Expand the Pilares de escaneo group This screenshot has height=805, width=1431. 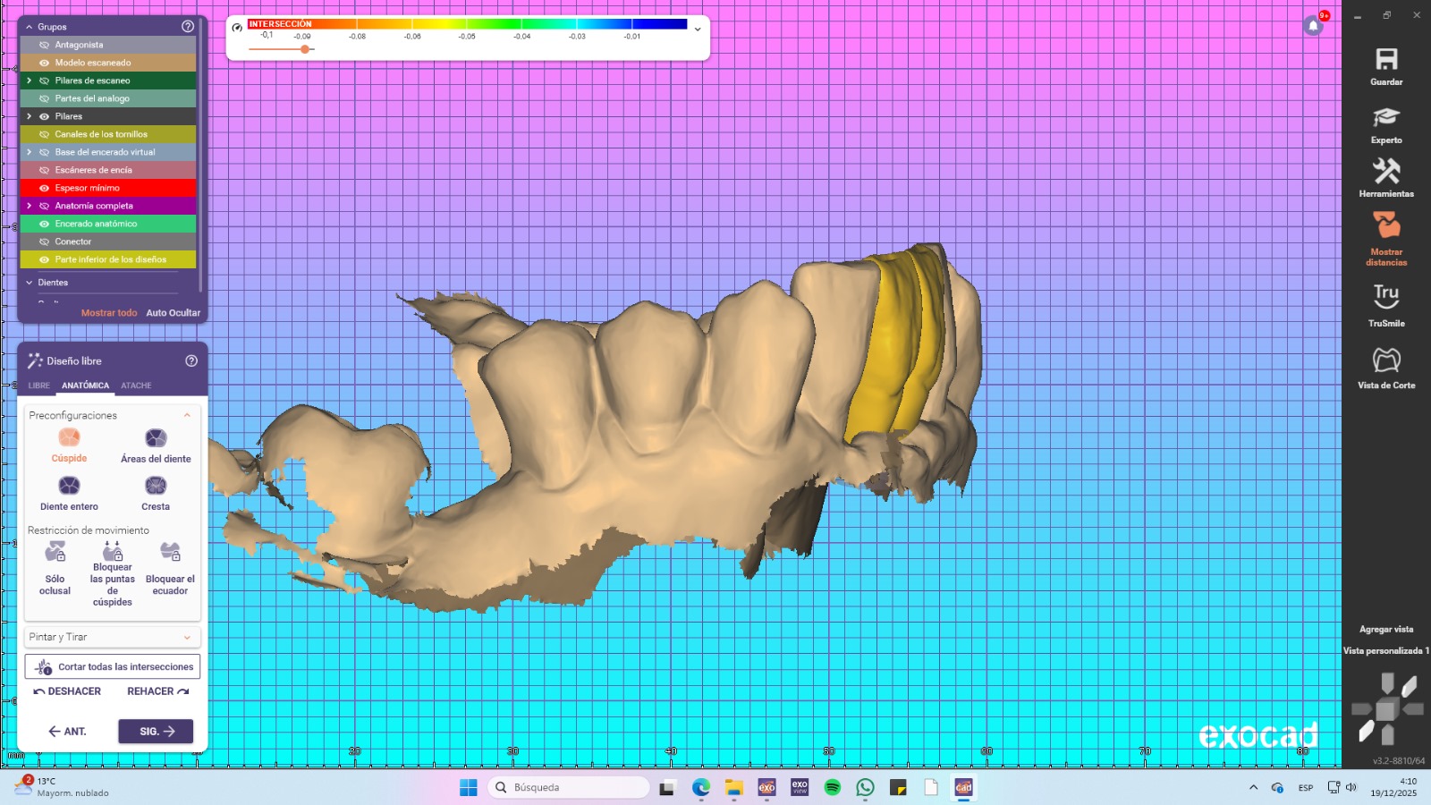pyautogui.click(x=29, y=80)
